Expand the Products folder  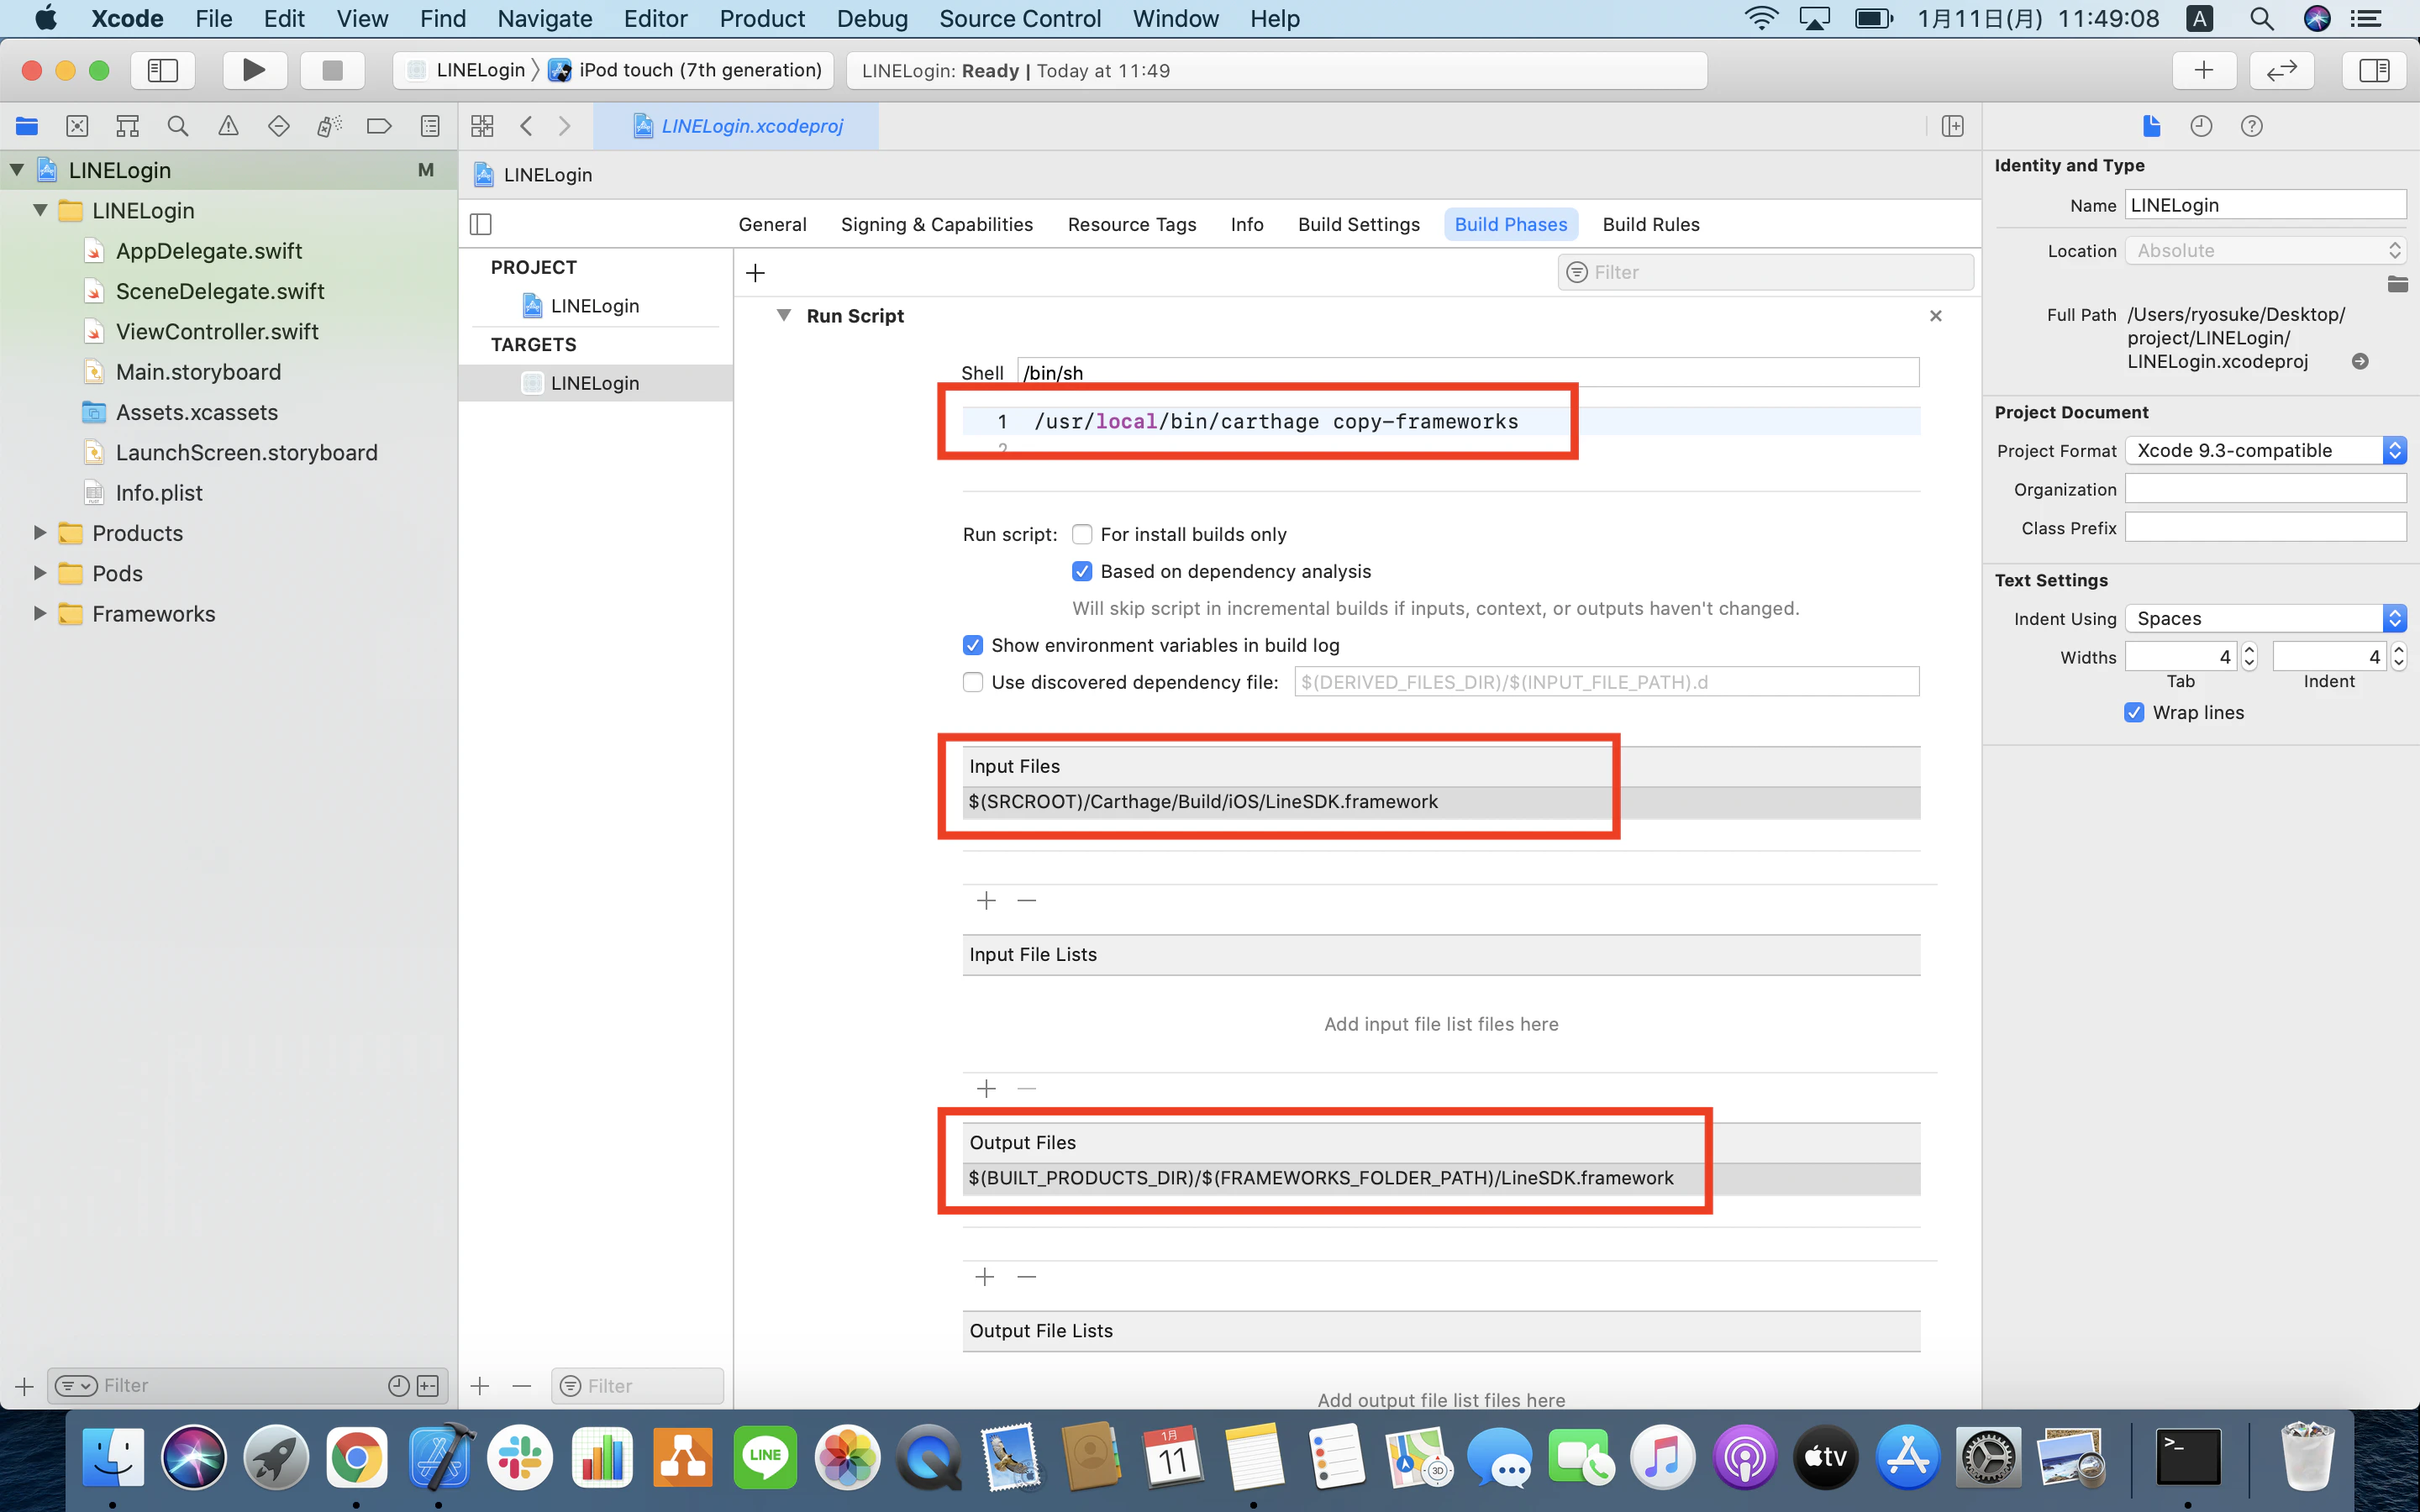[x=40, y=533]
